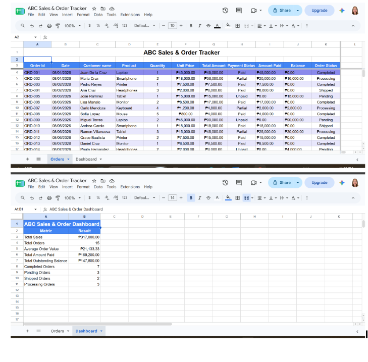Open comments icon in the upper Orders window
The width and height of the screenshot is (368, 362).
(x=239, y=10)
